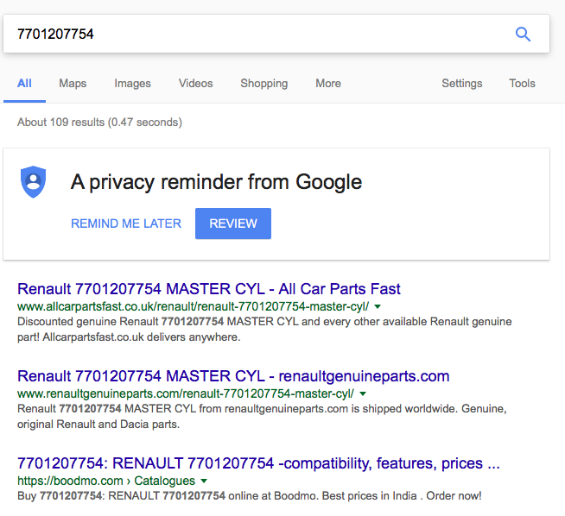Click the A privacy reminder from Google heading
The height and width of the screenshot is (516, 565).
[216, 182]
